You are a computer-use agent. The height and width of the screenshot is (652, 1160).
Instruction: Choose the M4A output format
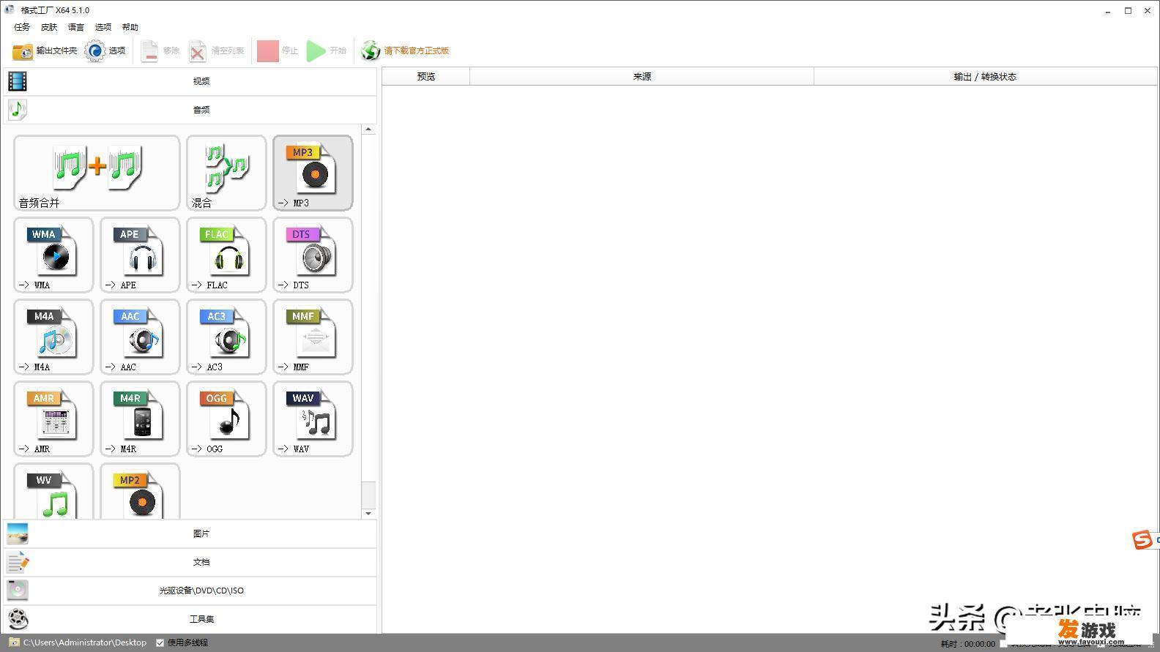(x=53, y=337)
